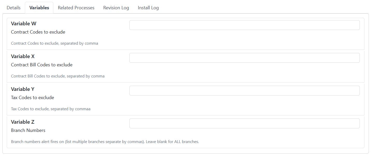Click the Variable Z heading
Viewport: 373px width, 158px height.
click(23, 122)
